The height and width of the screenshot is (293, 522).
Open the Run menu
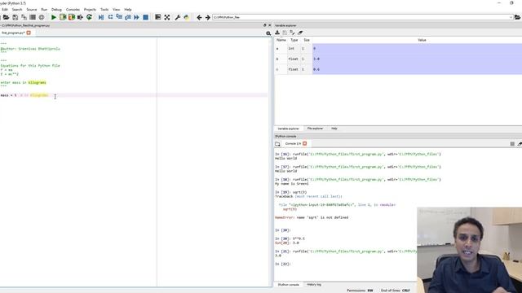(x=44, y=10)
